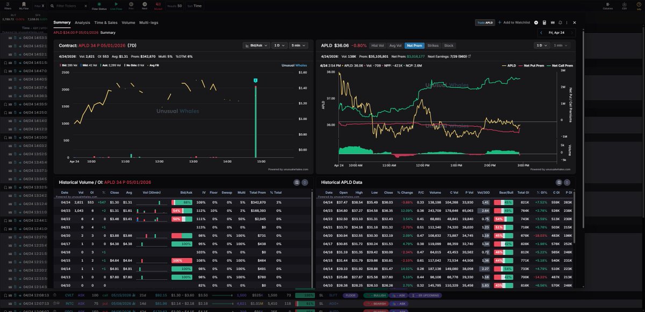This screenshot has height=312, width=645.
Task: Change the Sort Time option
Action: (195, 6)
